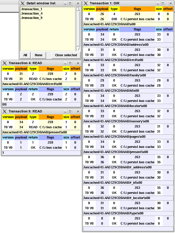This screenshot has width=175, height=233.
Task: Click scrollbar down arrow in window list
Action: pos(78,49)
